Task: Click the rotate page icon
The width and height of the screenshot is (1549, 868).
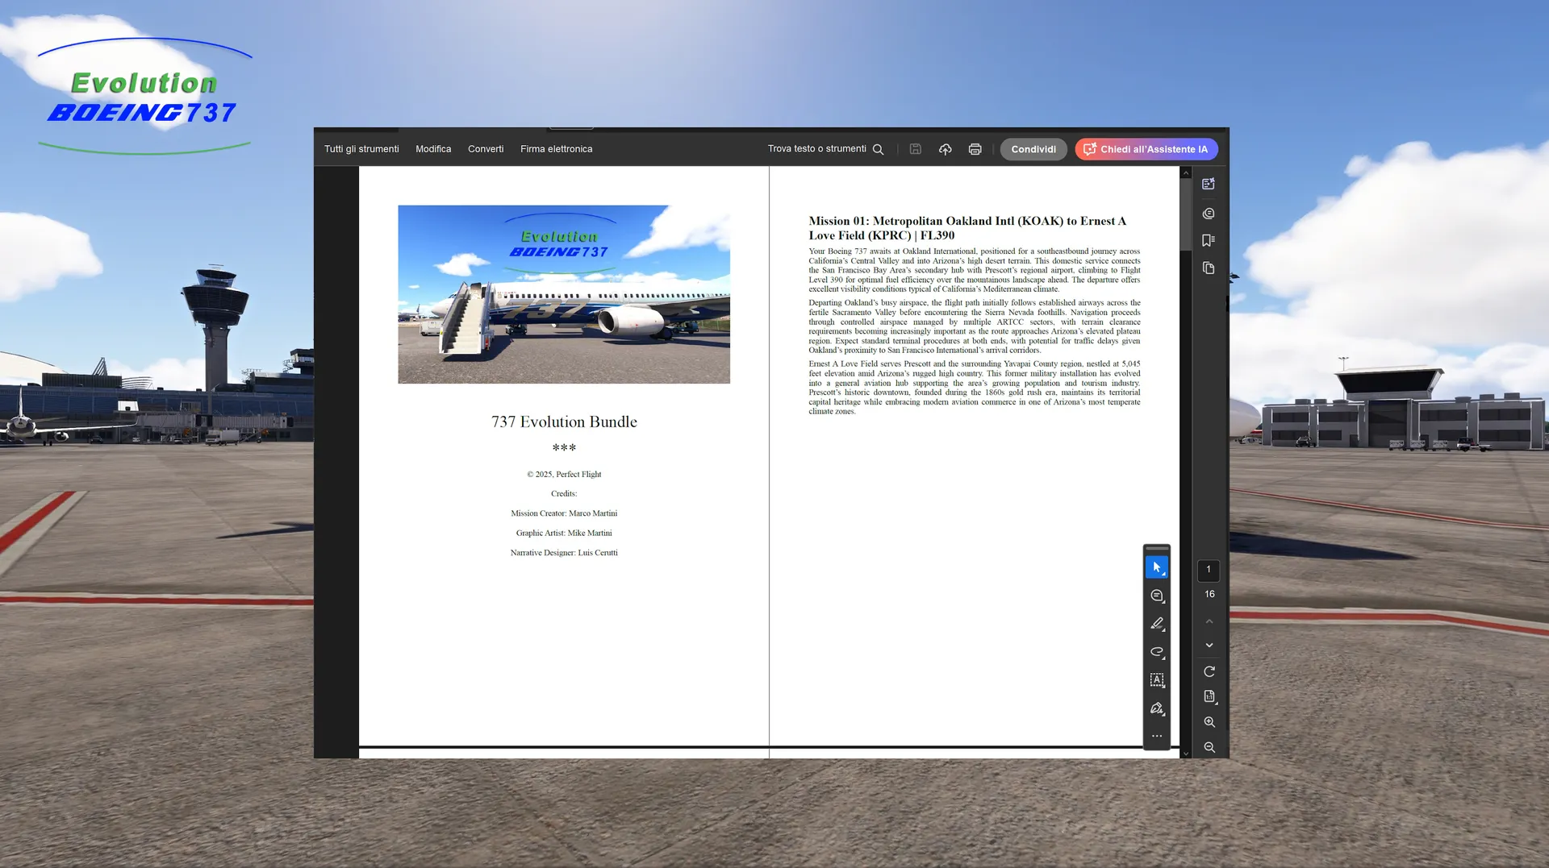Action: pyautogui.click(x=1209, y=672)
